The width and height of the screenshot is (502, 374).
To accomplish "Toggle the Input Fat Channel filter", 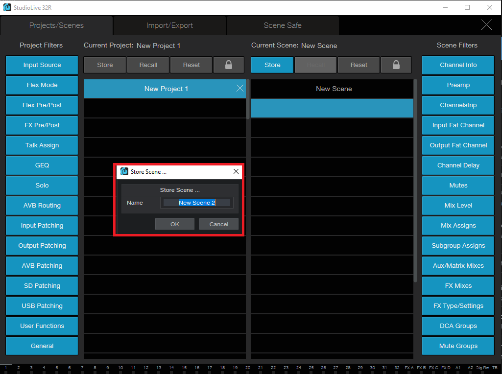I will tap(458, 125).
